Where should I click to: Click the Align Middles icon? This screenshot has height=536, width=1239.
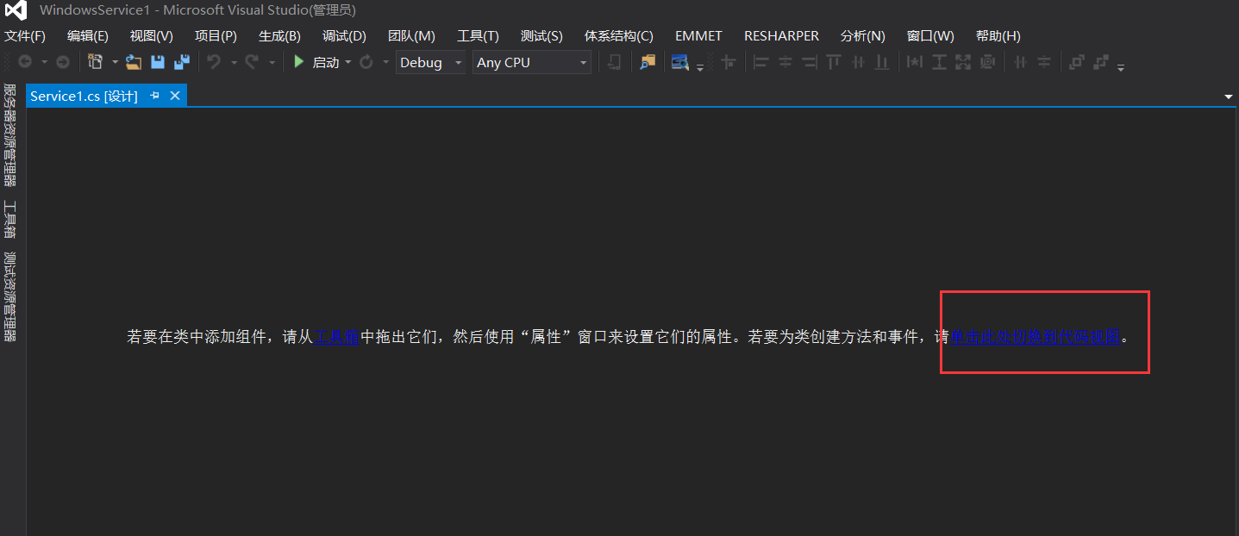pos(858,62)
